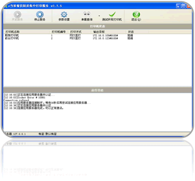Open 单据查询 document query eyes icon
The width and height of the screenshot is (195, 181).
tap(87, 16)
